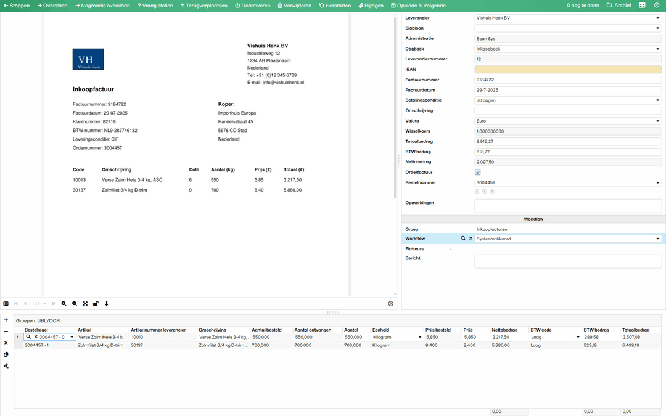Toggle the thumbnail grid view in viewer
The height and width of the screenshot is (416, 666).
6,304
